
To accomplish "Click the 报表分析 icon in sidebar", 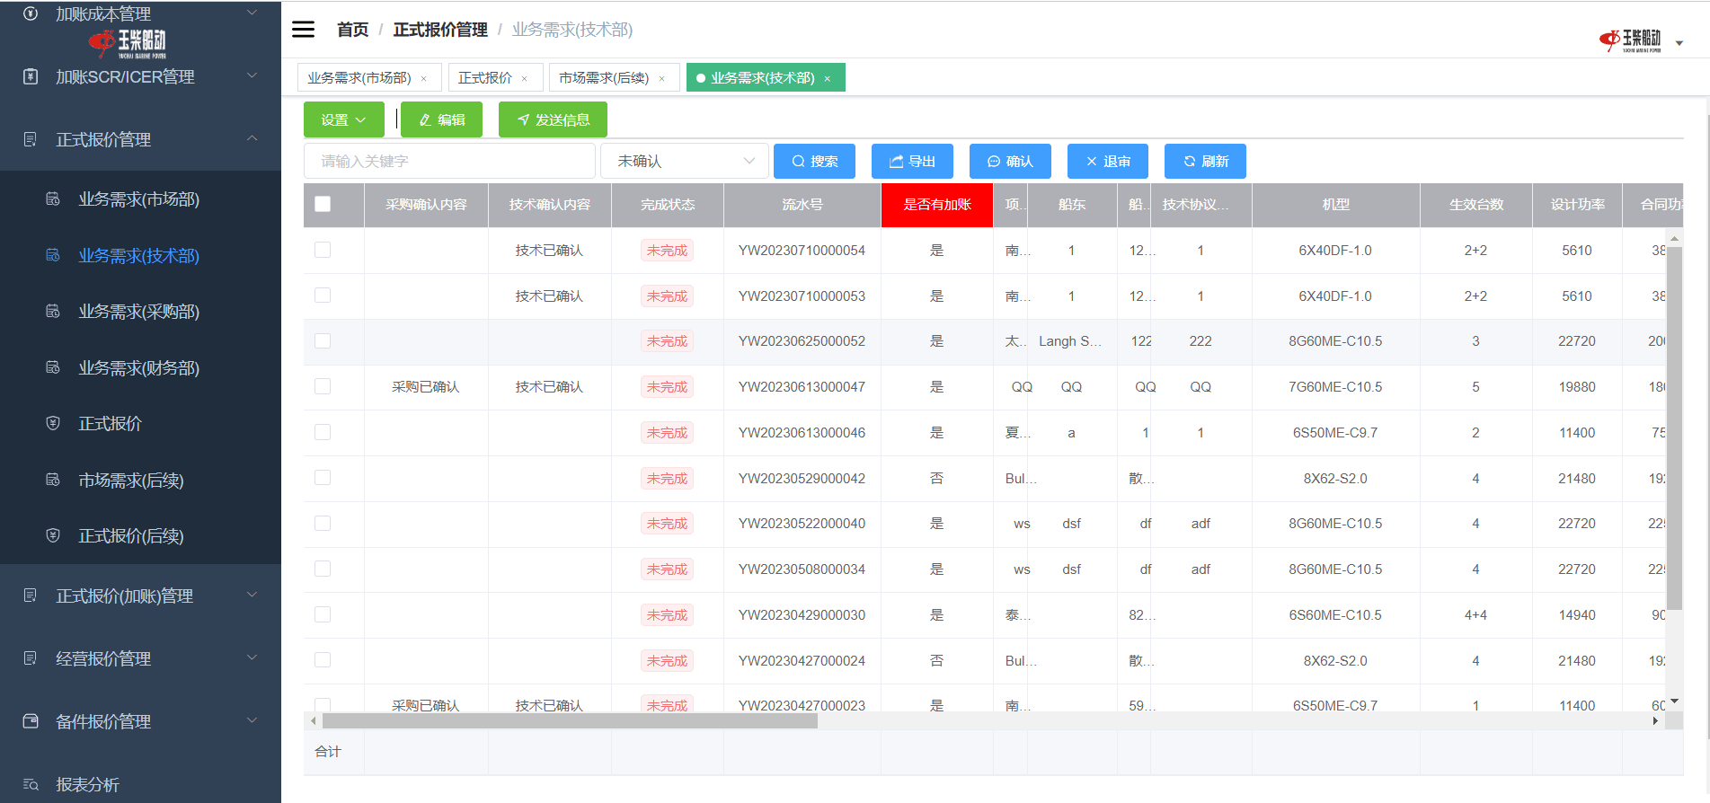I will pos(31,784).
